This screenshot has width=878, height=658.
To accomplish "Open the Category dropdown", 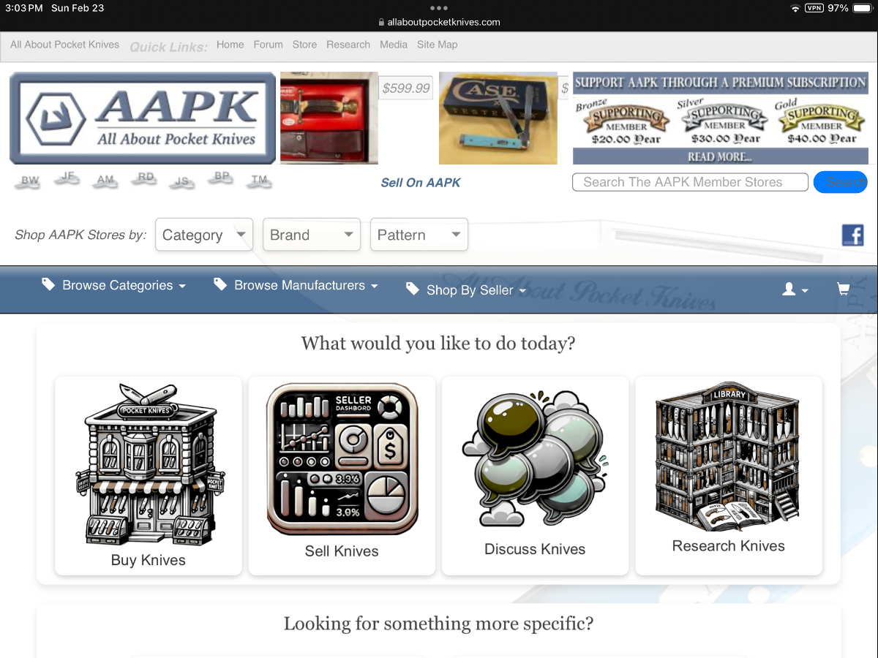I will point(204,235).
